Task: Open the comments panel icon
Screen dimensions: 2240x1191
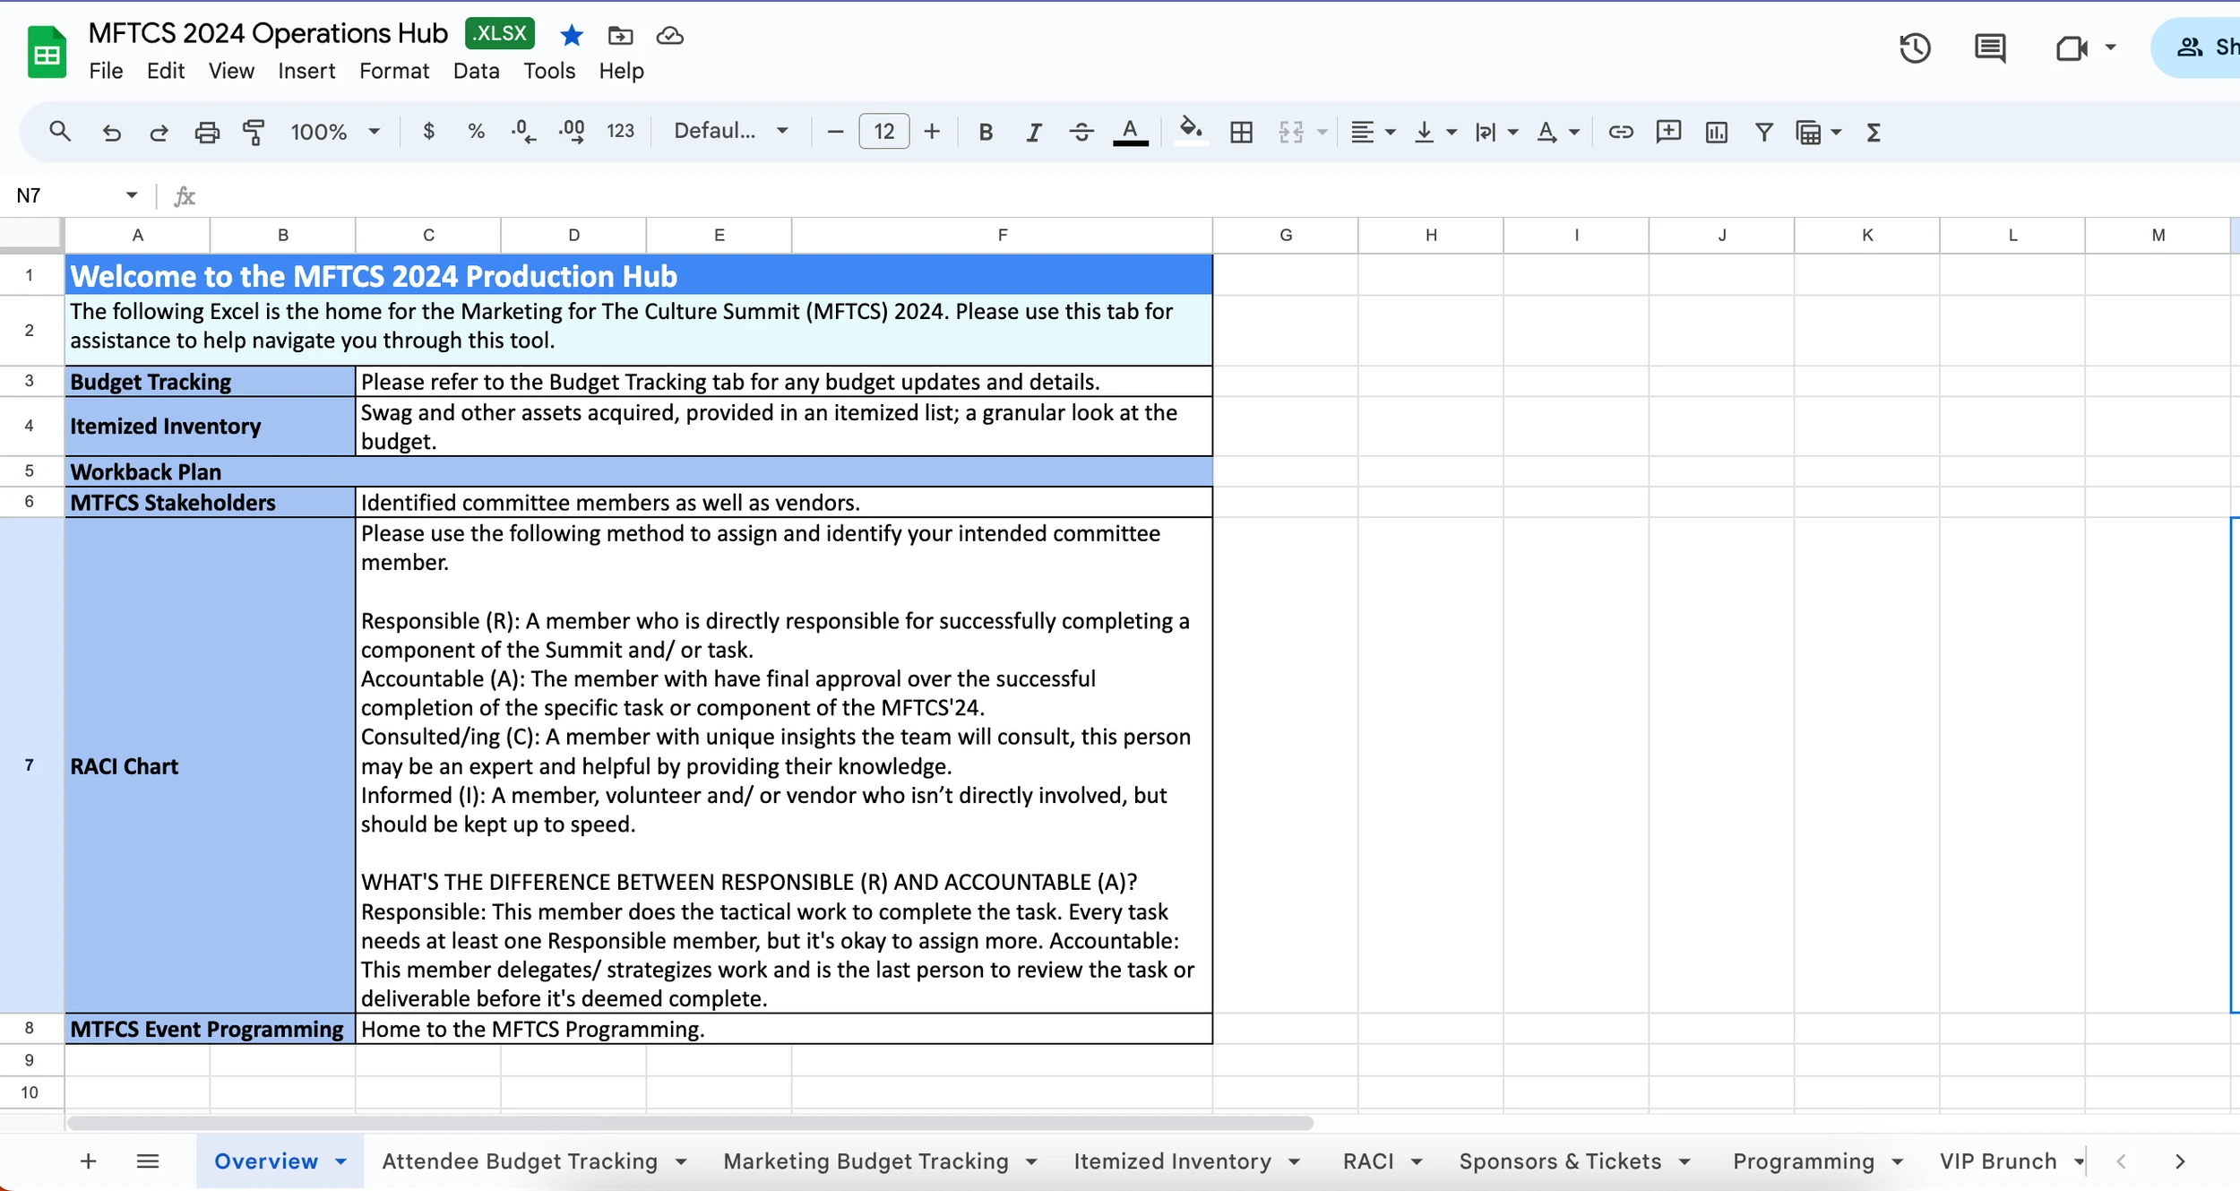Action: [x=1990, y=47]
